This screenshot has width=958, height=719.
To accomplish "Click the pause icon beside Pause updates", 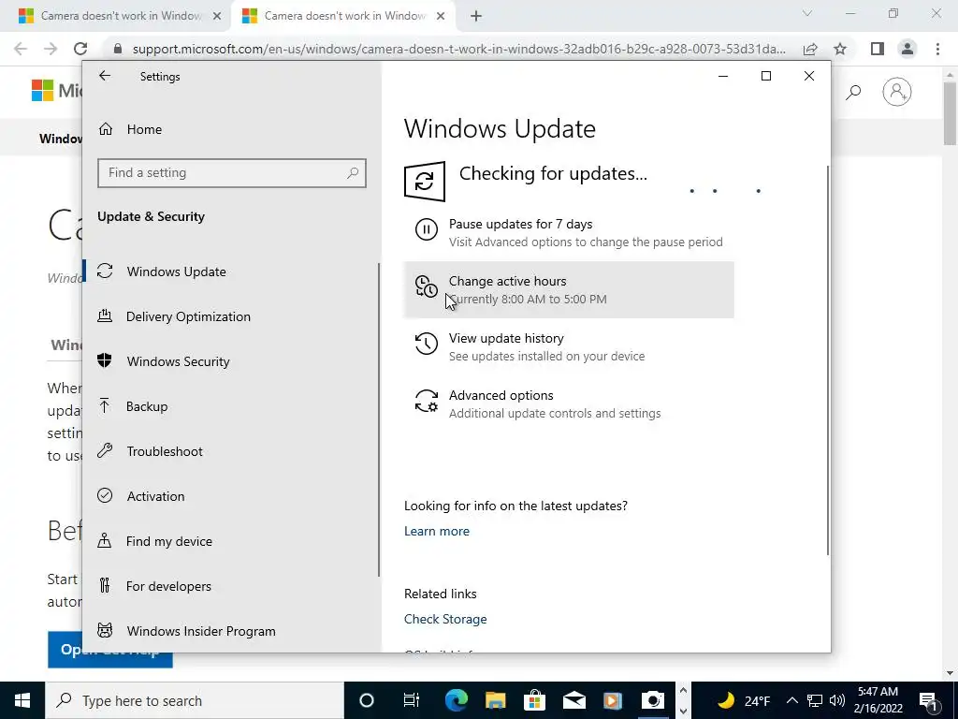I will click(426, 230).
